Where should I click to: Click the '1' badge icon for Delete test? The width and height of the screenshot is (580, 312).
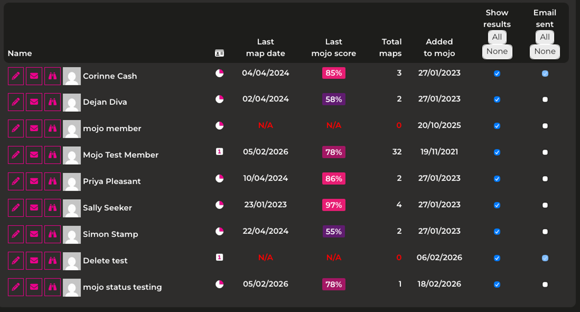point(220,258)
